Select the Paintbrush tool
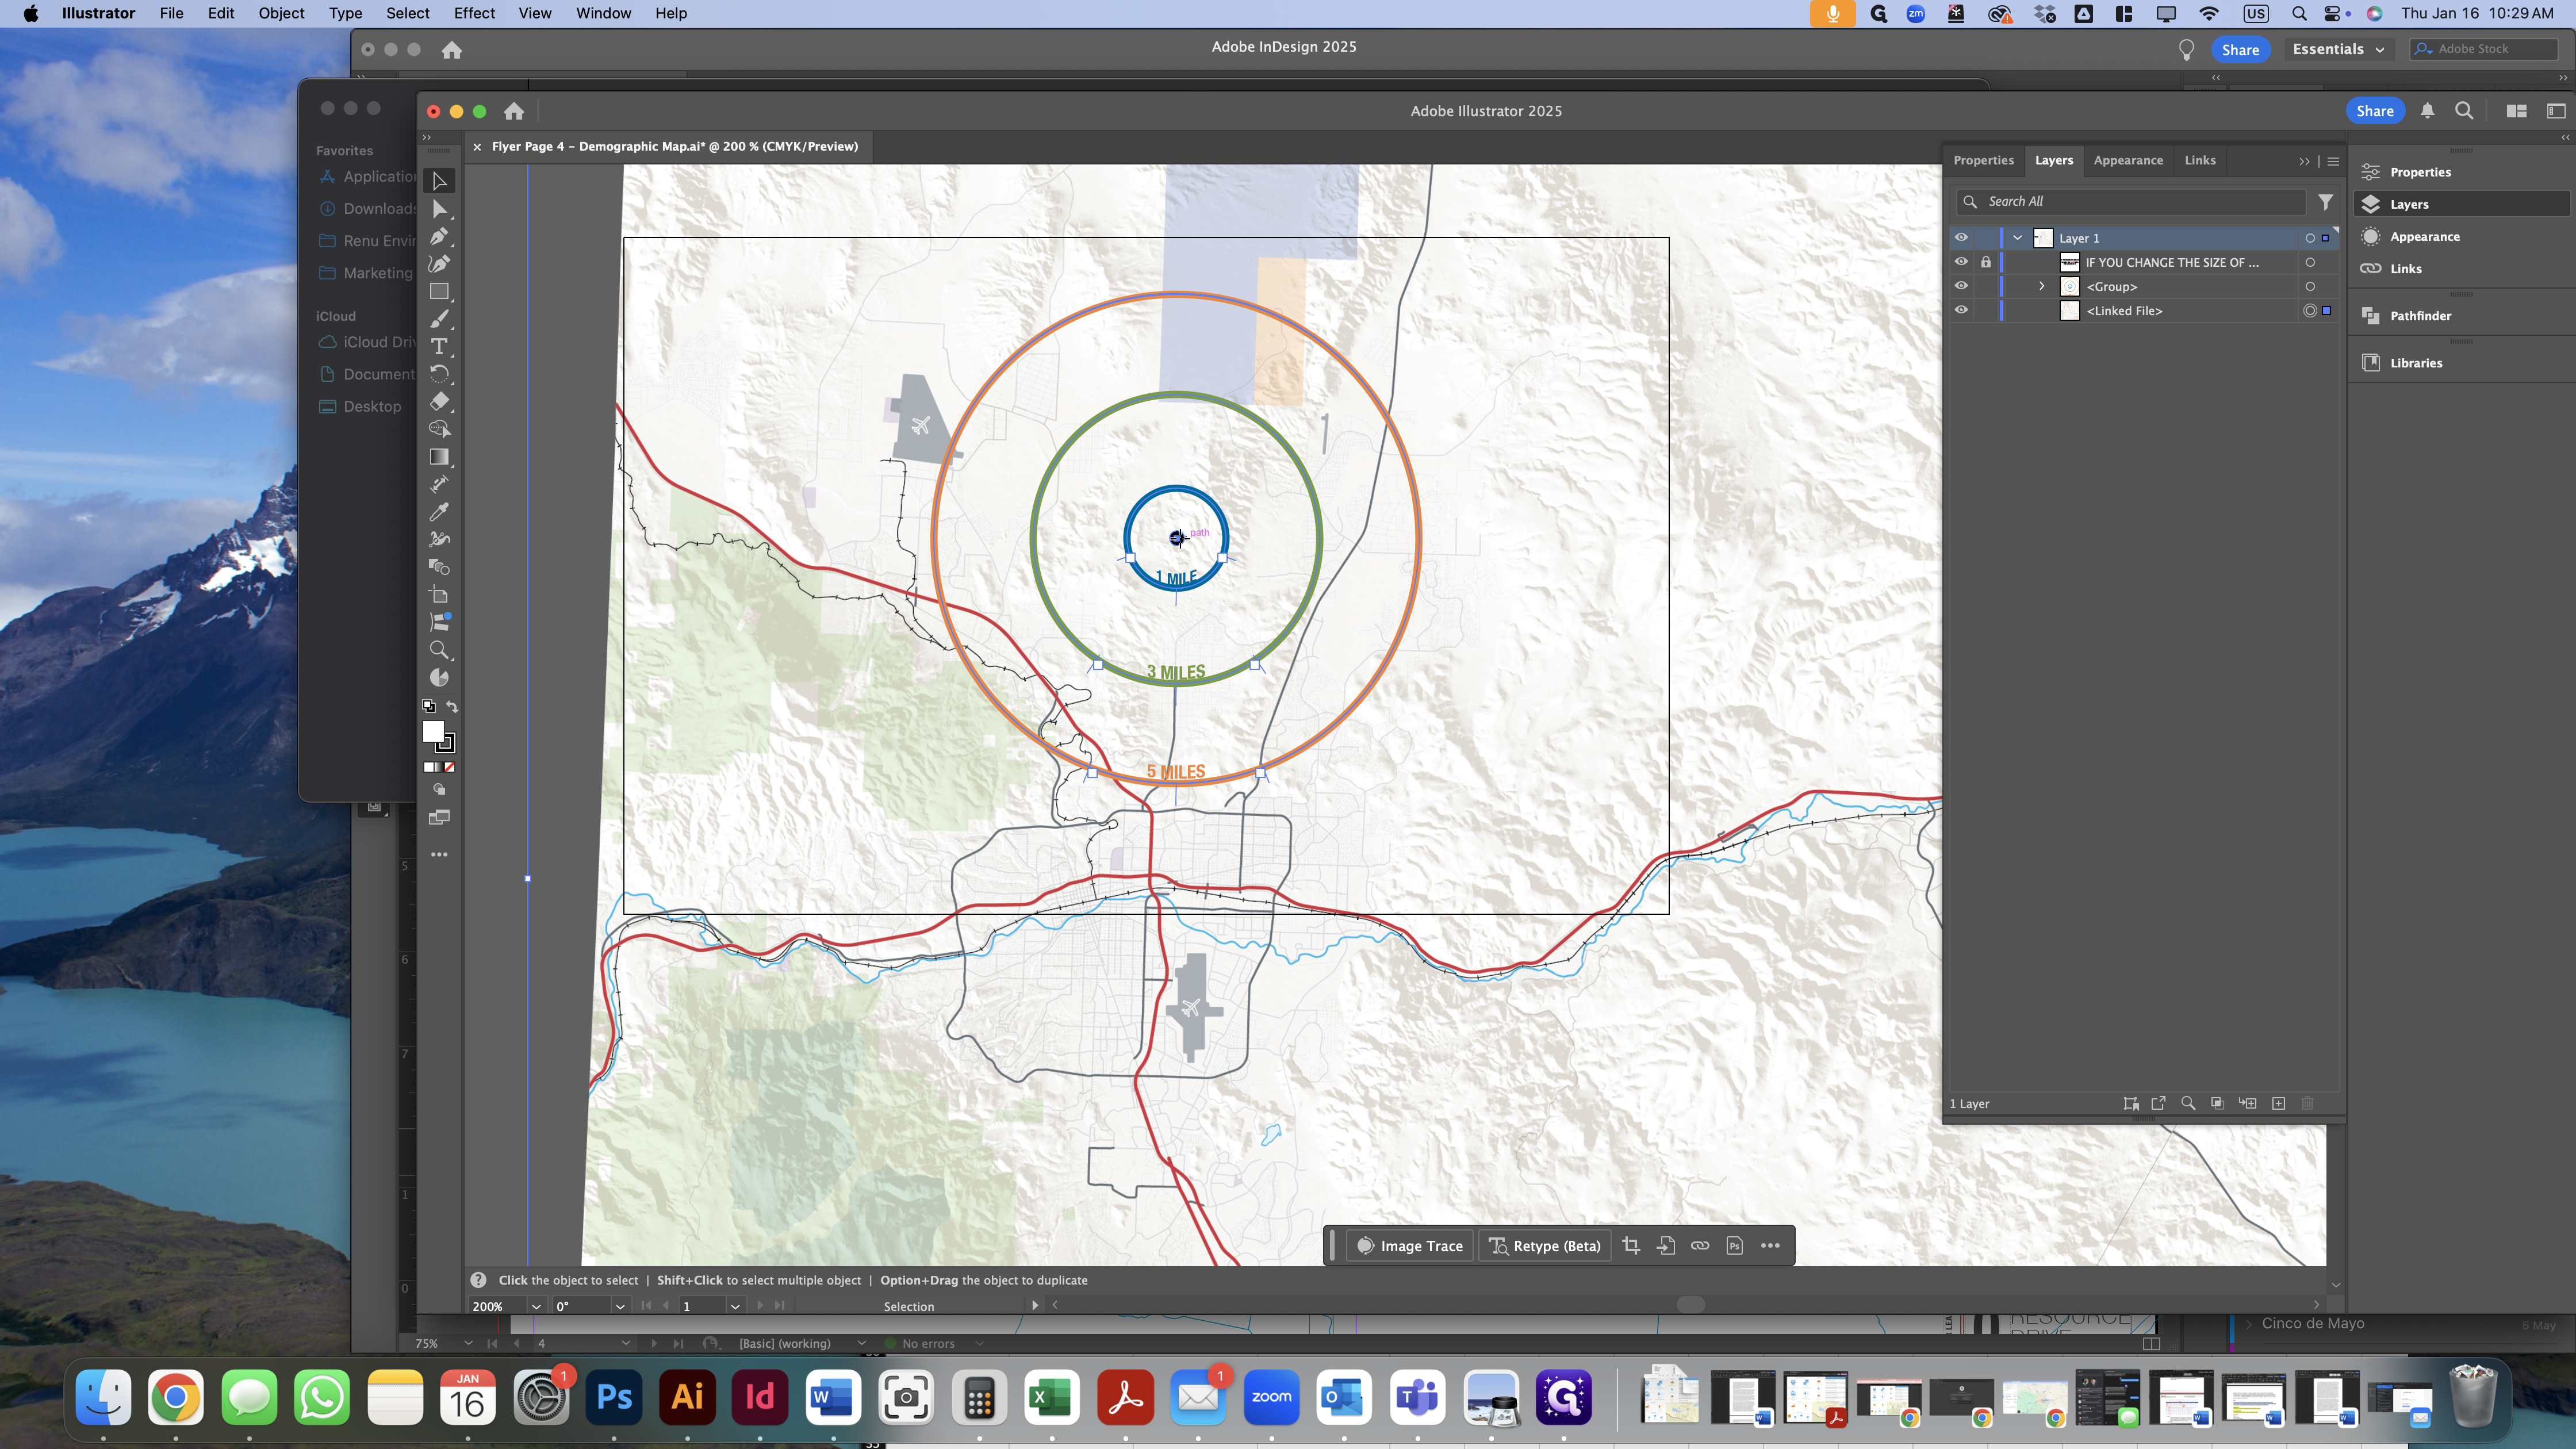Image resolution: width=2576 pixels, height=1449 pixels. [439, 319]
